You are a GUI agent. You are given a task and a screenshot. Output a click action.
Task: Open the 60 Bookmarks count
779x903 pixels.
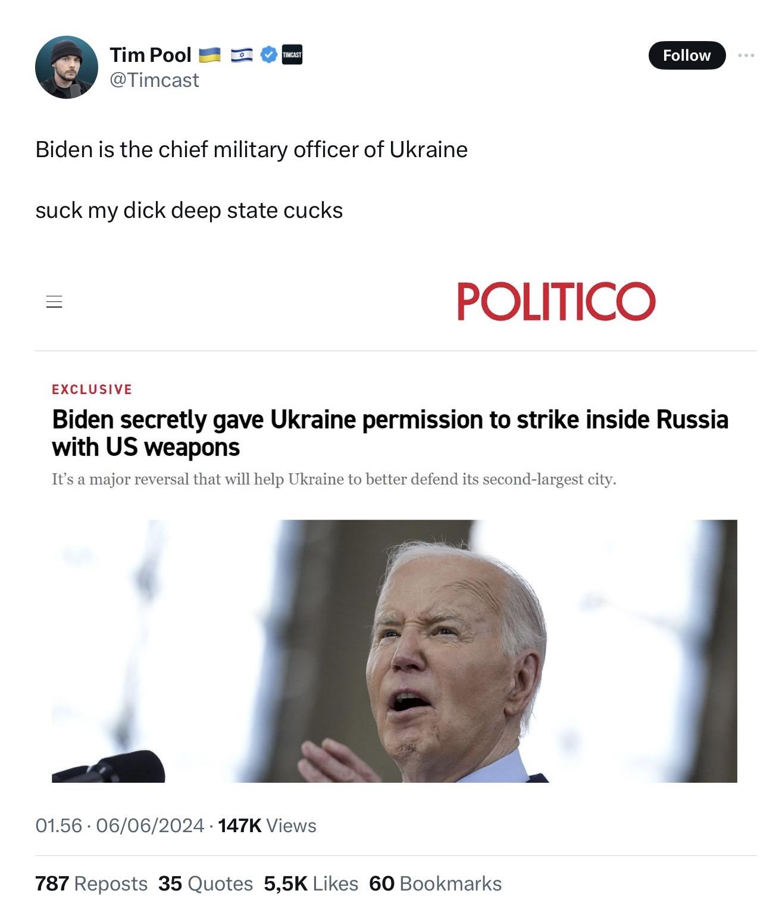(435, 883)
